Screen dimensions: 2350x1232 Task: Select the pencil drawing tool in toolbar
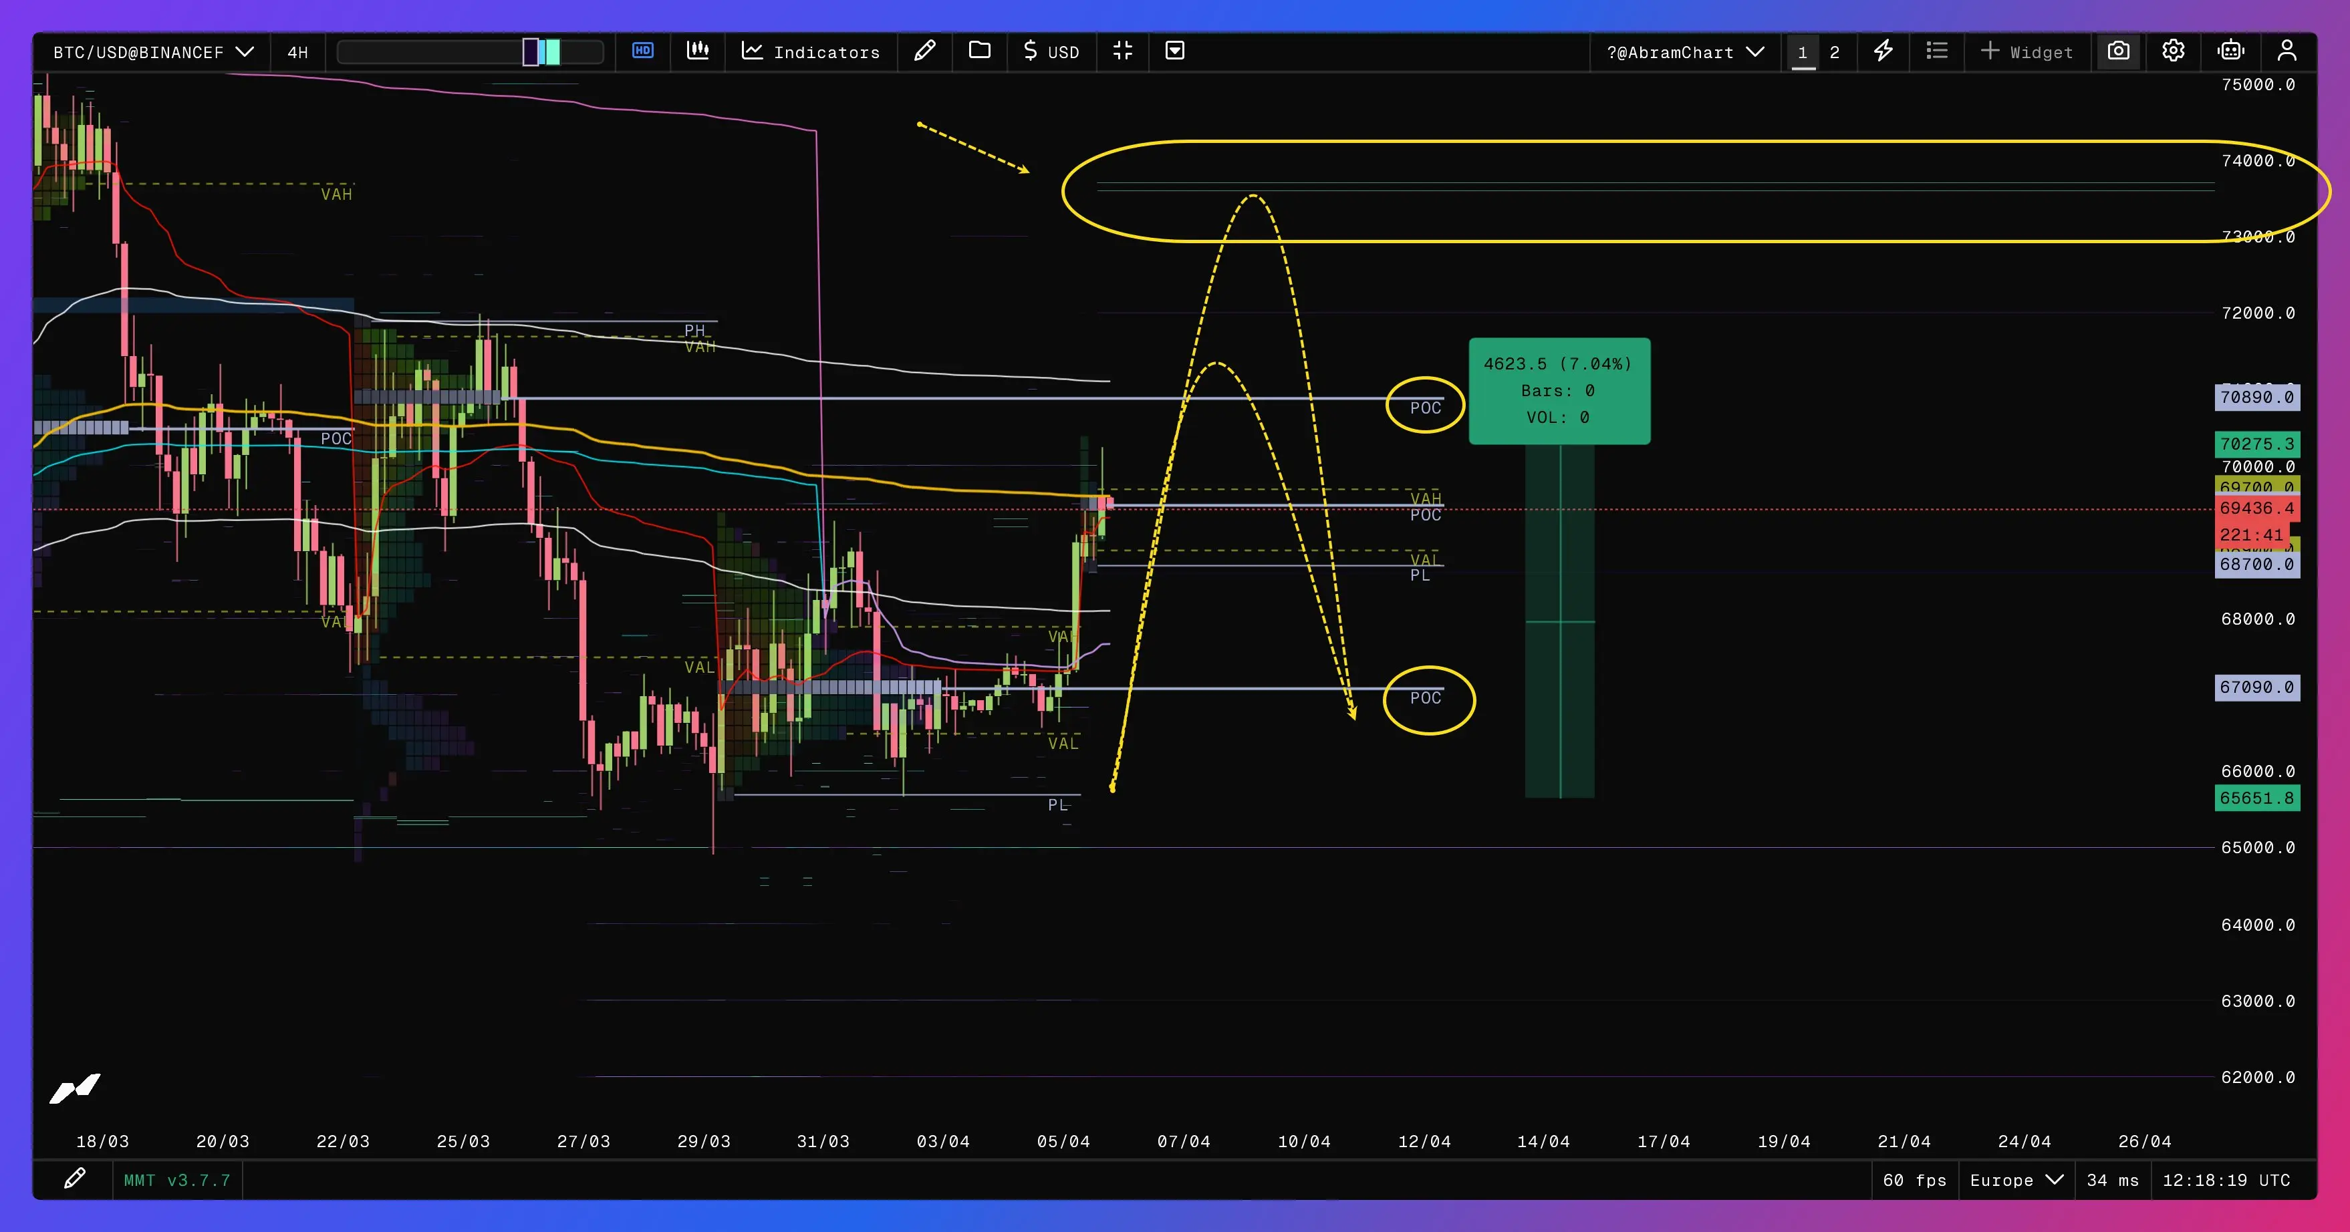coord(924,51)
